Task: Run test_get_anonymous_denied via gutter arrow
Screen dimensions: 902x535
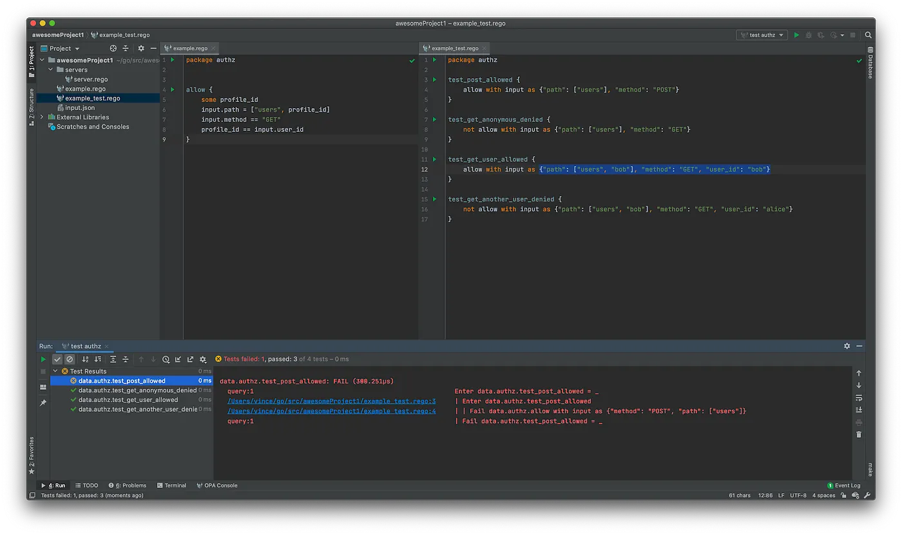Action: [x=435, y=119]
